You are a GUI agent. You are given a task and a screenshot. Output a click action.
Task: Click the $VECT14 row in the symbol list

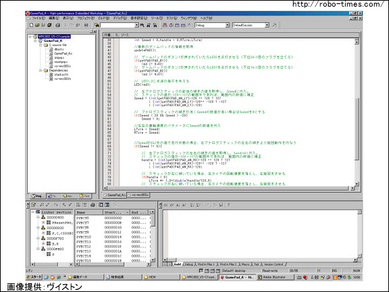click(112, 256)
